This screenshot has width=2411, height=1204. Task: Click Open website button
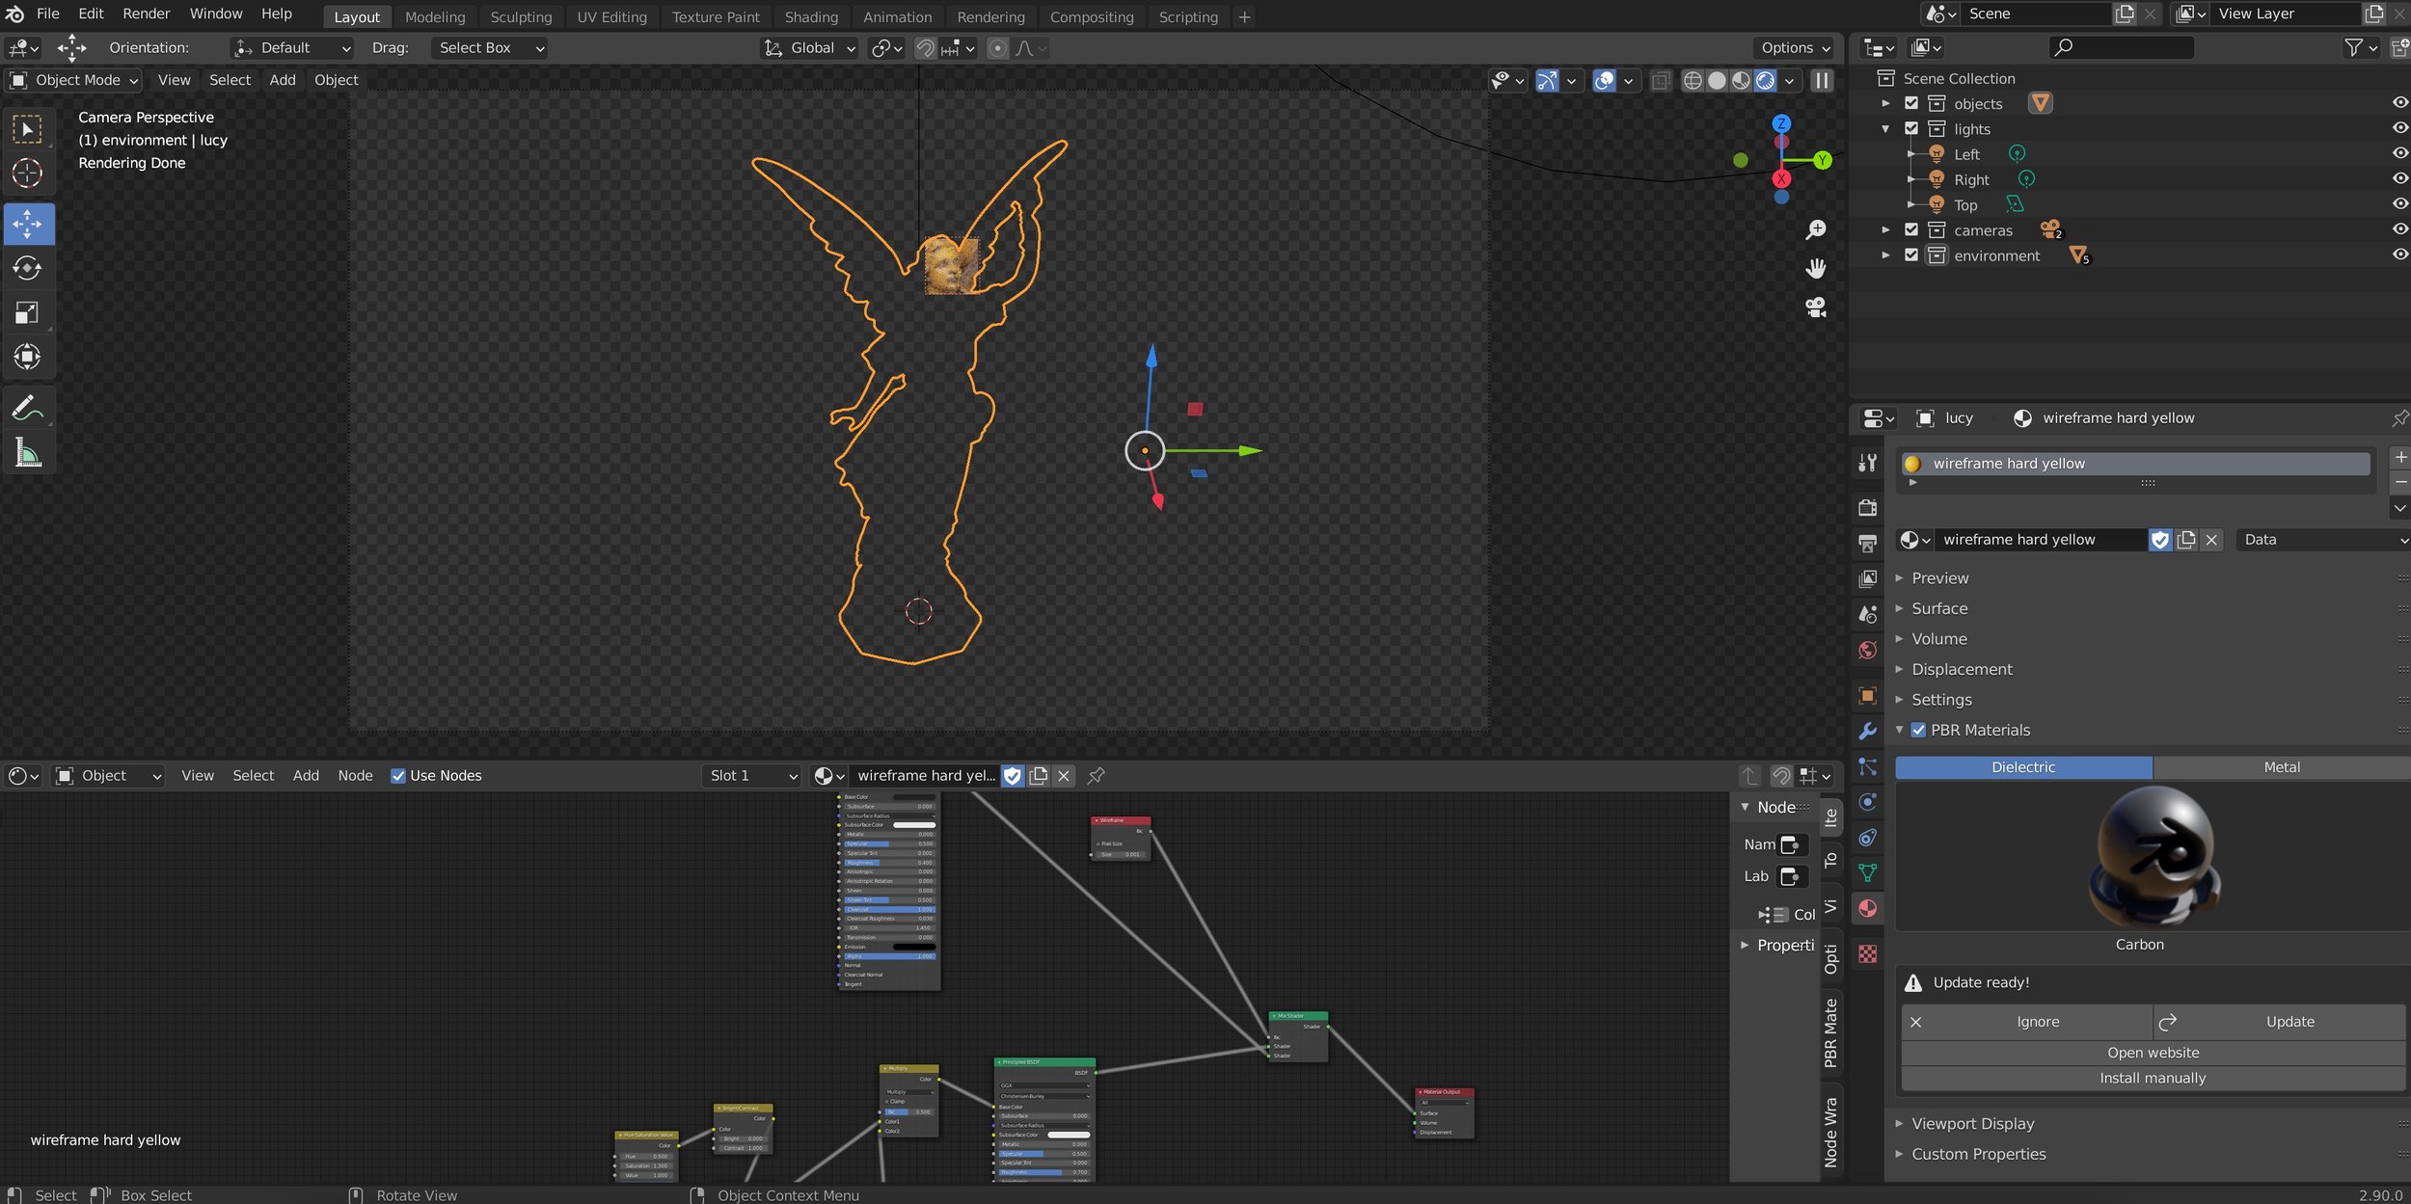[2153, 1054]
